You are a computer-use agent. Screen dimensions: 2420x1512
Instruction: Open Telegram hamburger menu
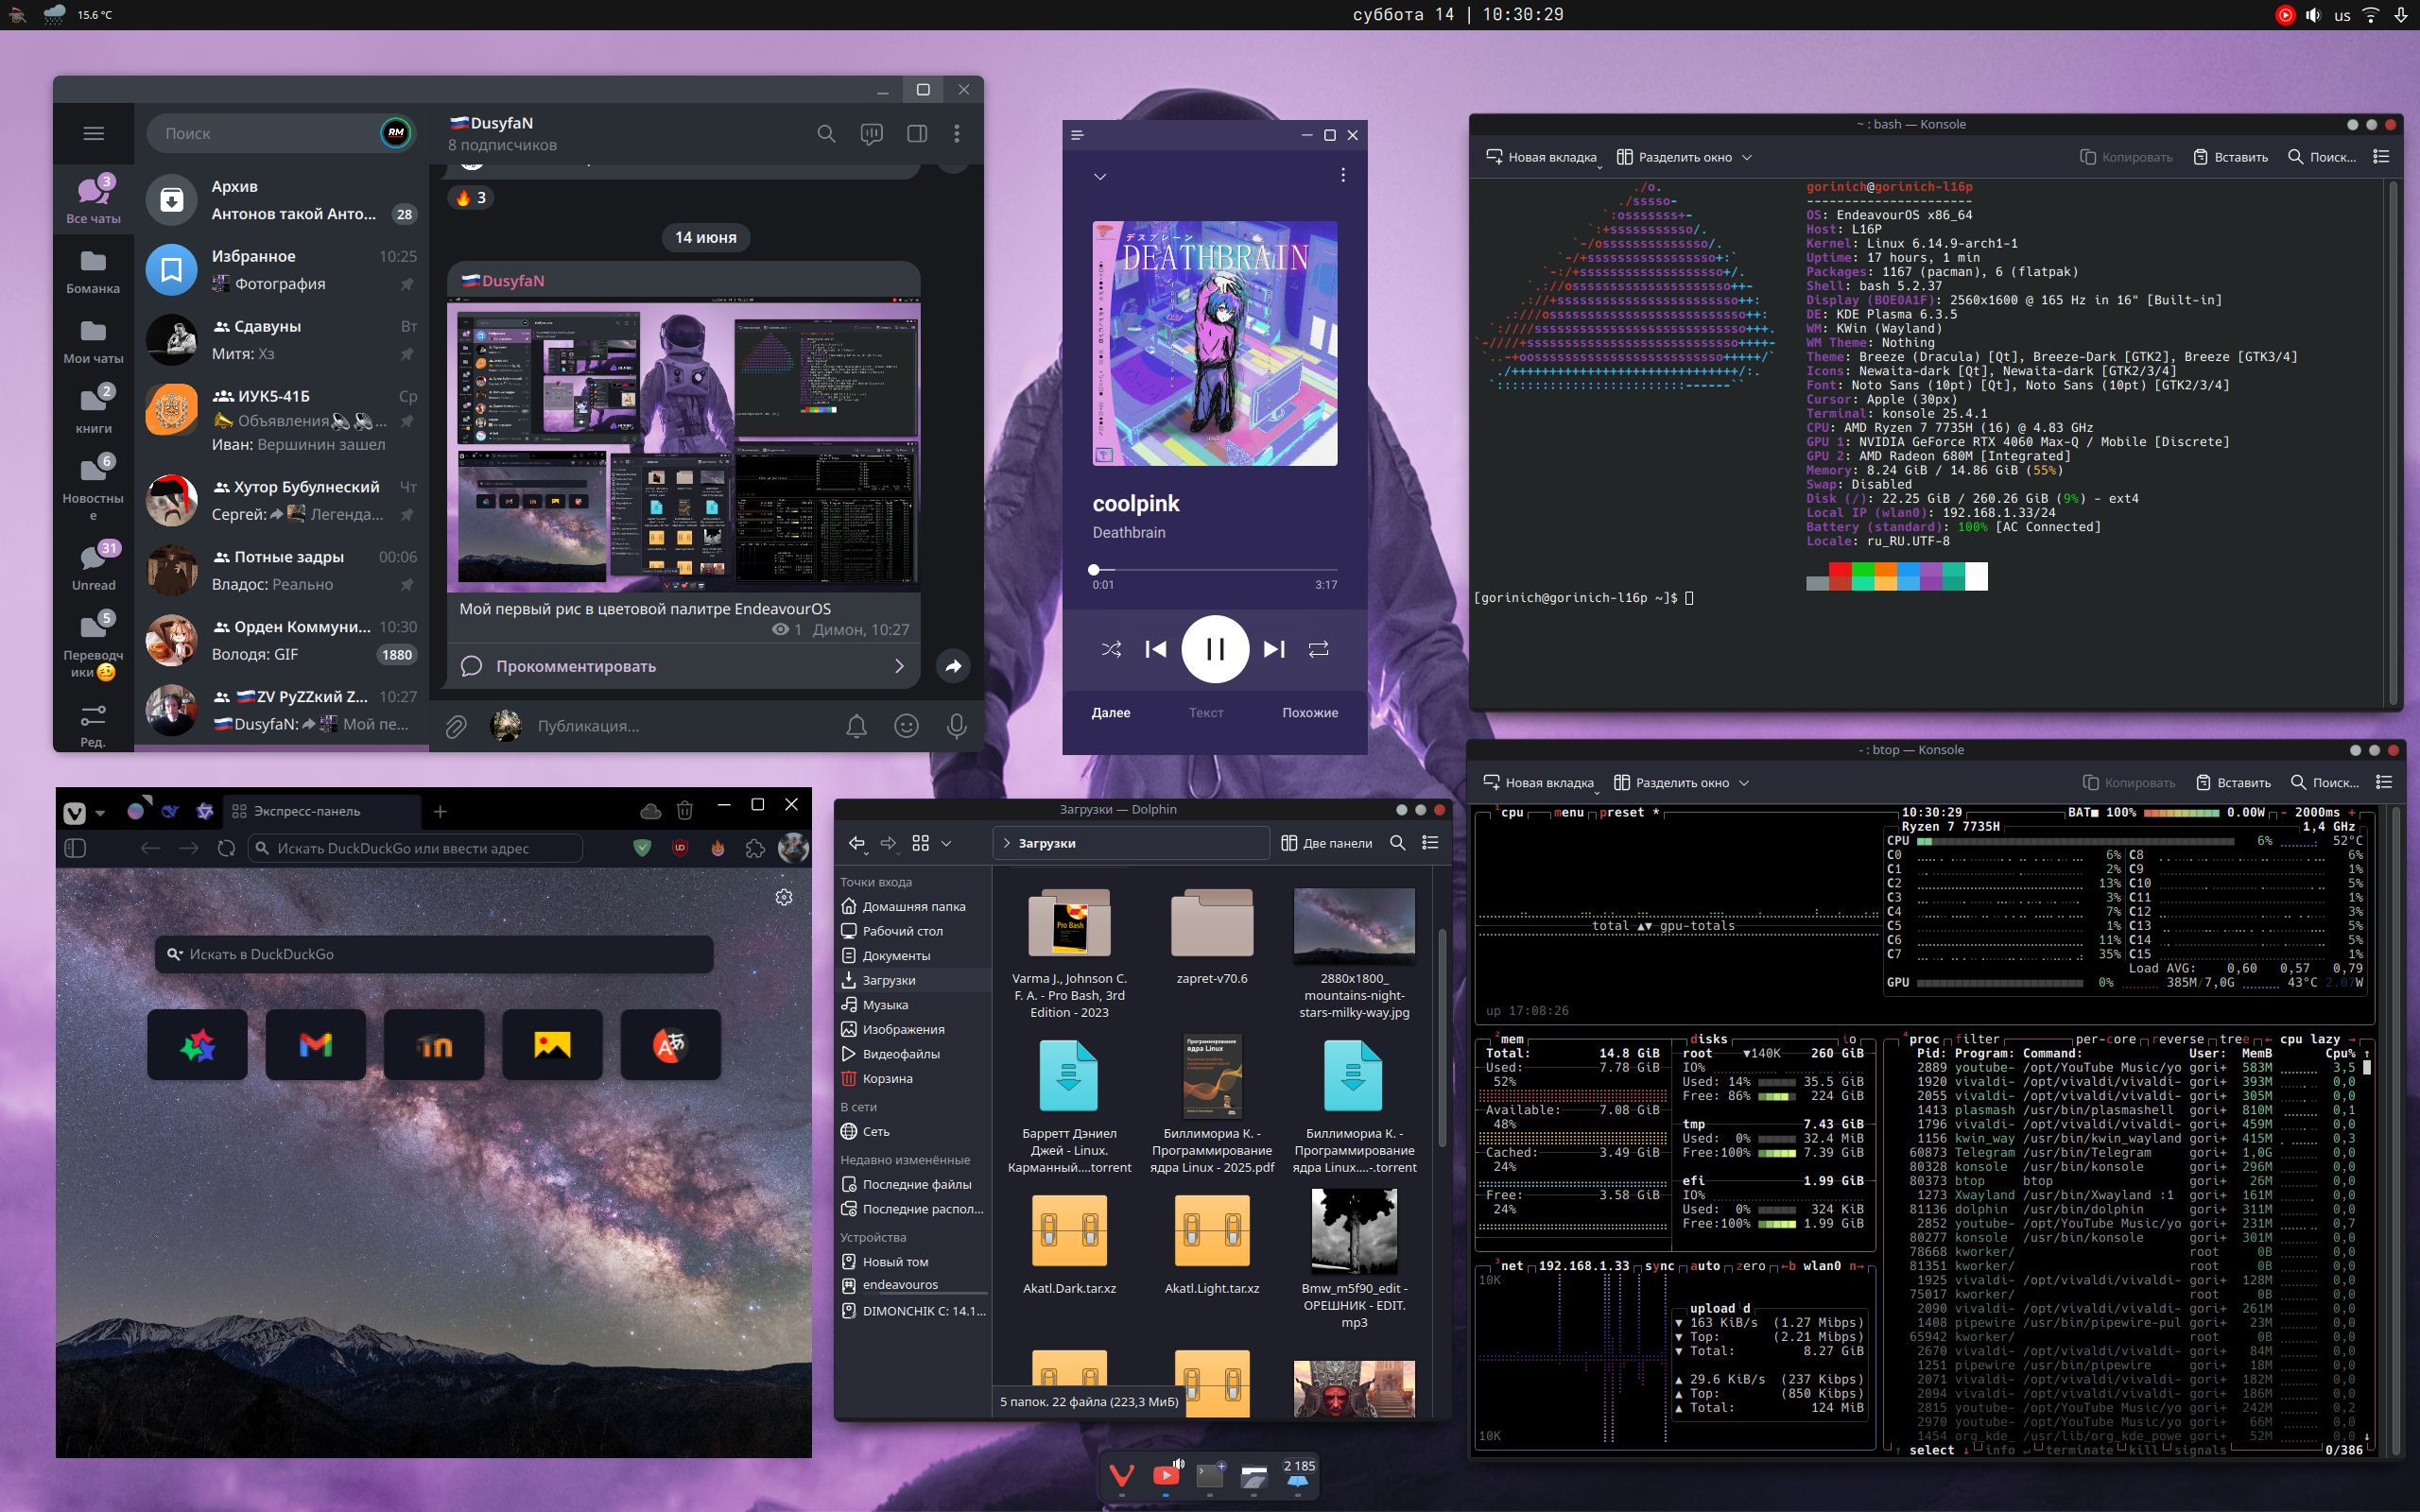[x=93, y=133]
